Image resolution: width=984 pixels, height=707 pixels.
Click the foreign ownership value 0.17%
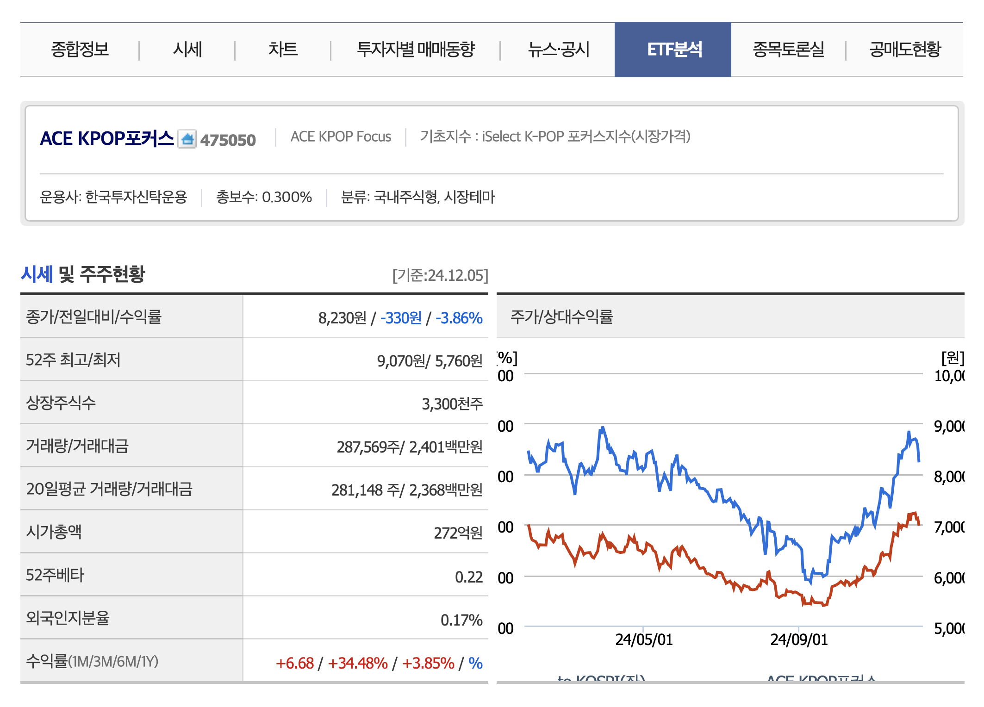coord(461,620)
